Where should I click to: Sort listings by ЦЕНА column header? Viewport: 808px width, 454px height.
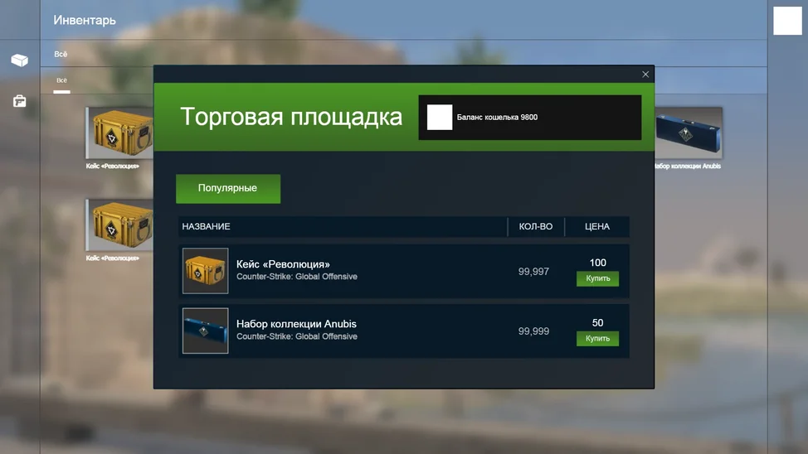(596, 226)
